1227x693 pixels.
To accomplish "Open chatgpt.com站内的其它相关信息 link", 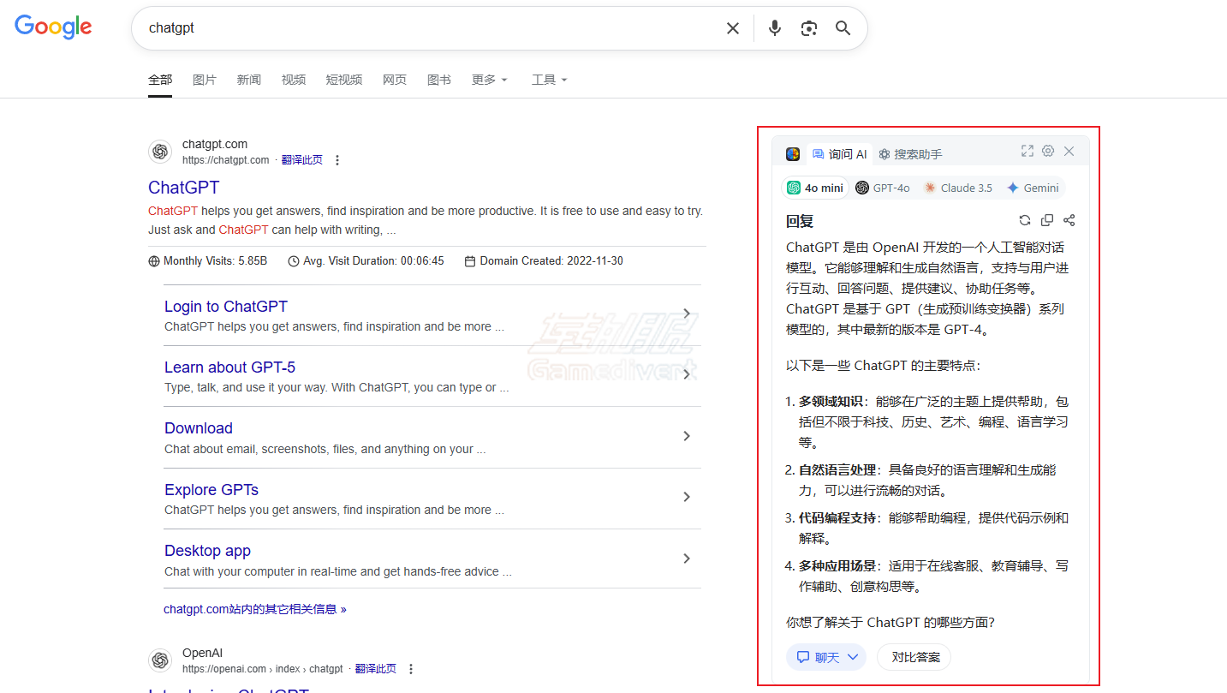I will [x=255, y=610].
